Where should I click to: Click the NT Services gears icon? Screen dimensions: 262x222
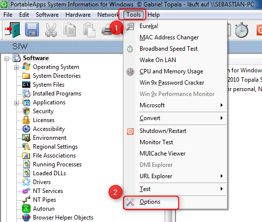pyautogui.click(x=26, y=190)
